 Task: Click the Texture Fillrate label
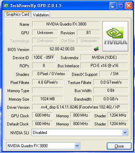(x=79, y=82)
